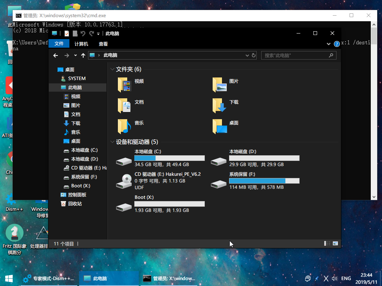Screen dimensions: 382x286
Task: Click the capacity bar of 本地磁盘 (C:)
Action: point(169,158)
